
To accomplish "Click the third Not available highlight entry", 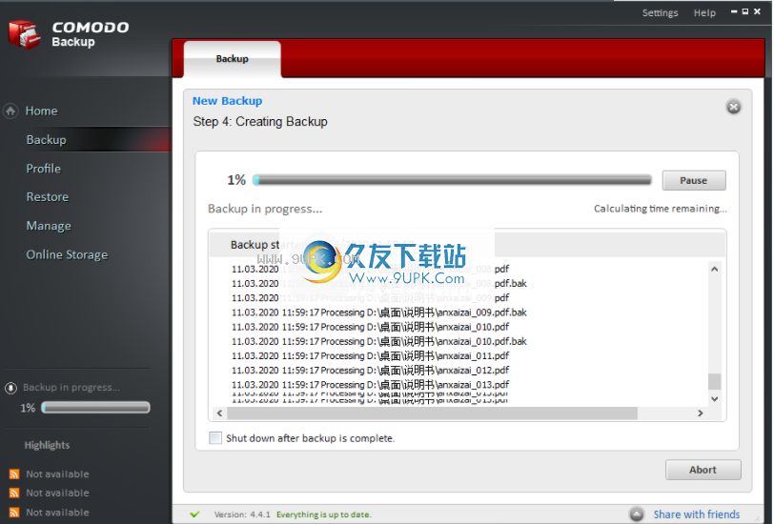I will click(58, 513).
